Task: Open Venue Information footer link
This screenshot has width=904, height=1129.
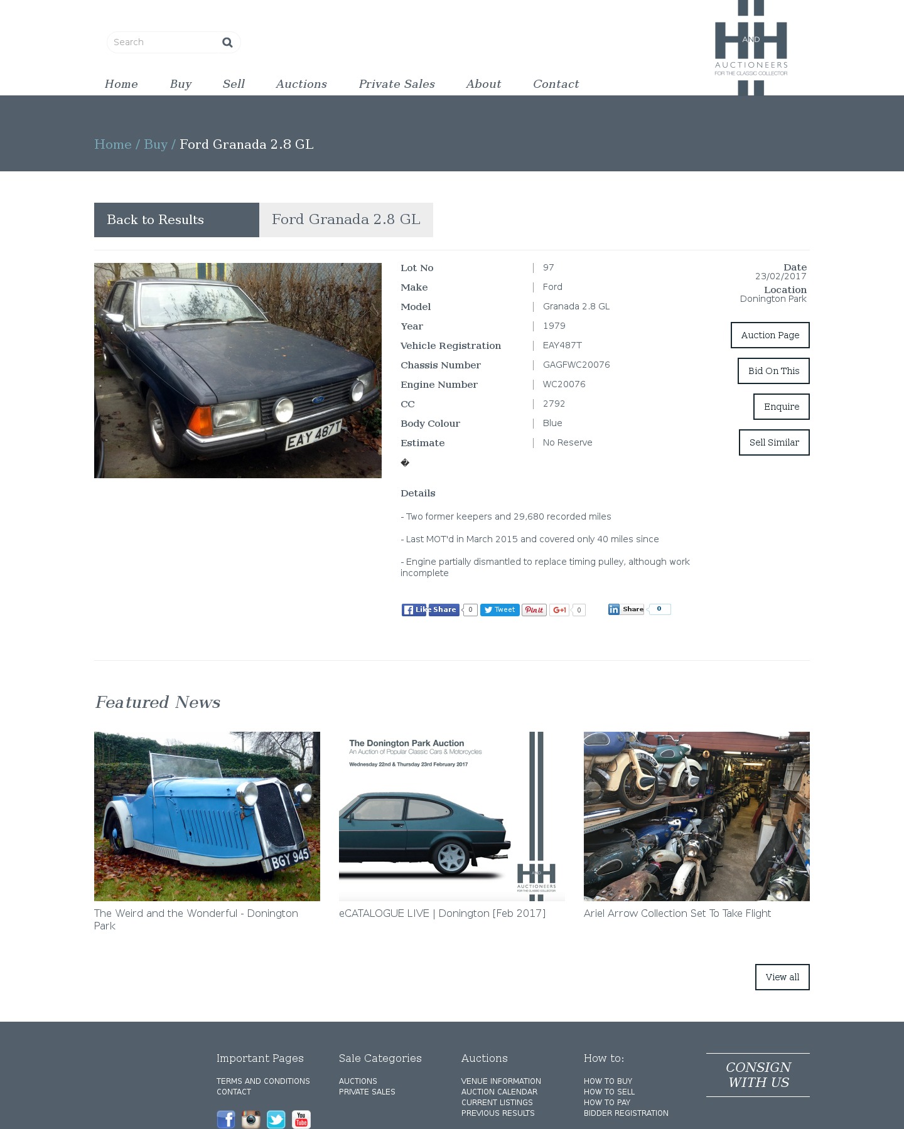Action: [x=501, y=1081]
